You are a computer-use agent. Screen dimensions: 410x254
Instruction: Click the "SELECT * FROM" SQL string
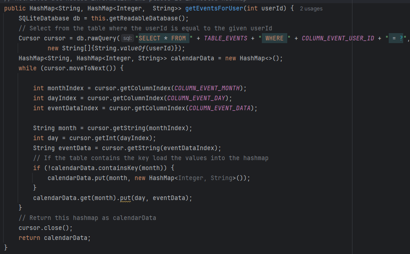point(164,38)
